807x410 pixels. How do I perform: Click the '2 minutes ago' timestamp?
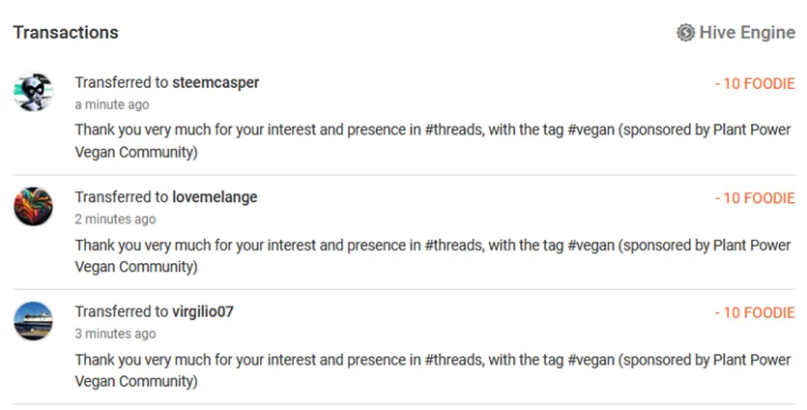tap(115, 219)
